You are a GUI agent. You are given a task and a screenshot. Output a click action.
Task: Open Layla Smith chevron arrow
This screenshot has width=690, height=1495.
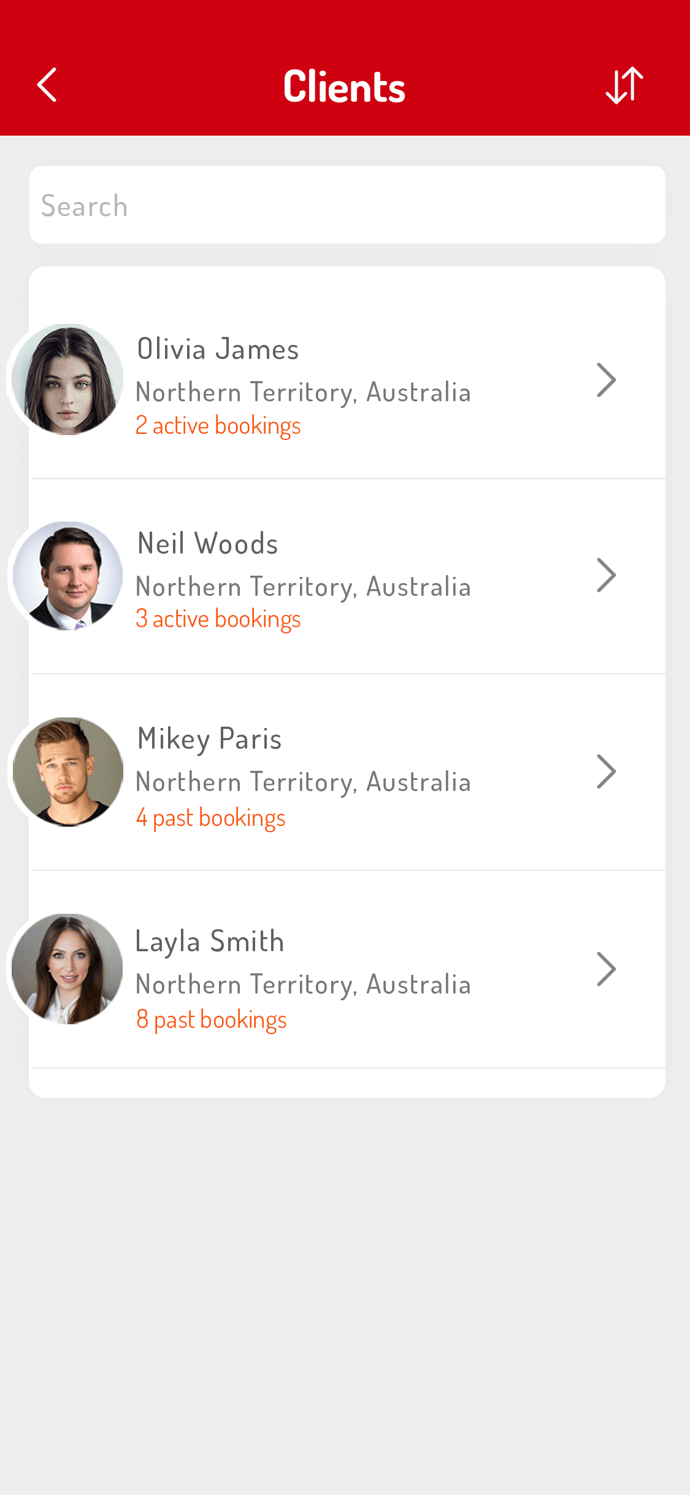[x=606, y=969]
